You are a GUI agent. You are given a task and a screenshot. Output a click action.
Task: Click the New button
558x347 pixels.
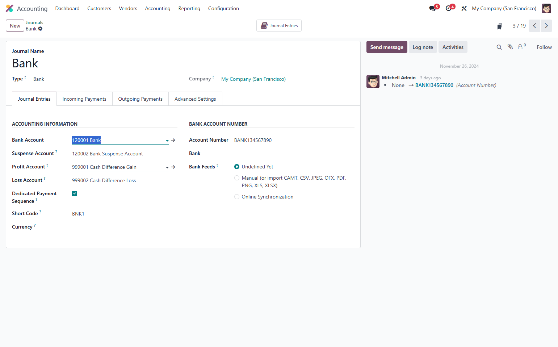pos(15,26)
